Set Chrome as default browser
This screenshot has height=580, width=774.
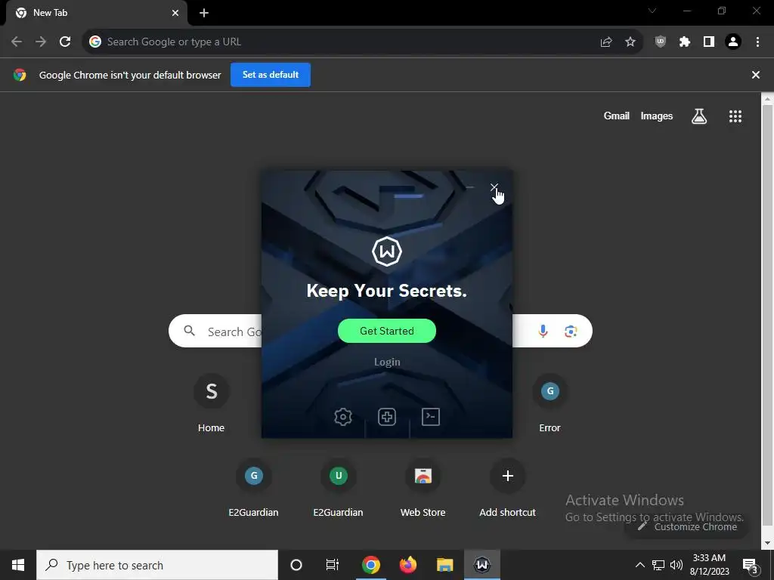[271, 75]
